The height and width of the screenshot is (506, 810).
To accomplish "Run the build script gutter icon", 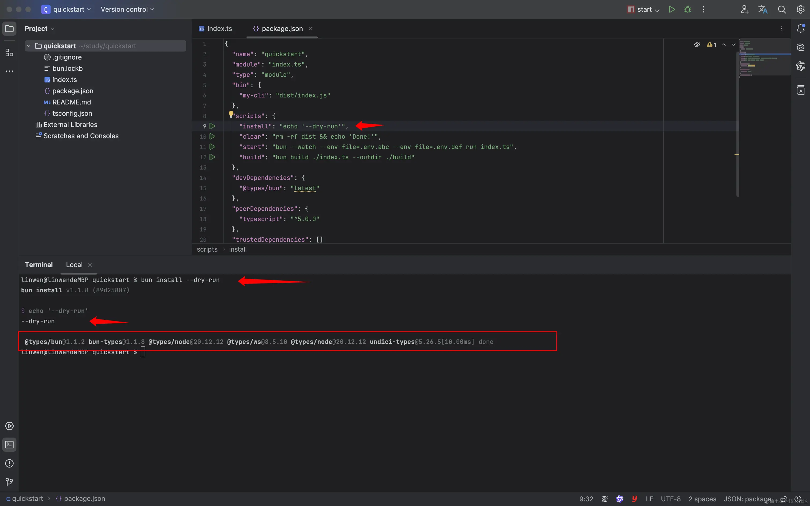I will tap(212, 157).
